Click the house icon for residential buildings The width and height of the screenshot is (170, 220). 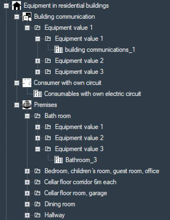pos(17,6)
